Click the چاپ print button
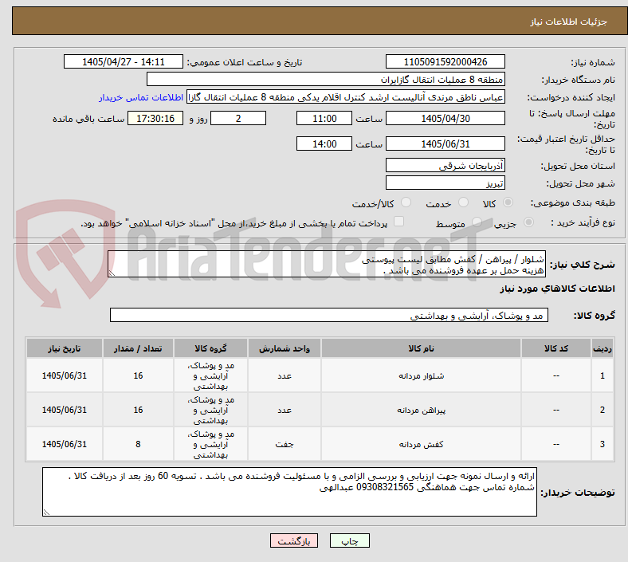 (350, 540)
